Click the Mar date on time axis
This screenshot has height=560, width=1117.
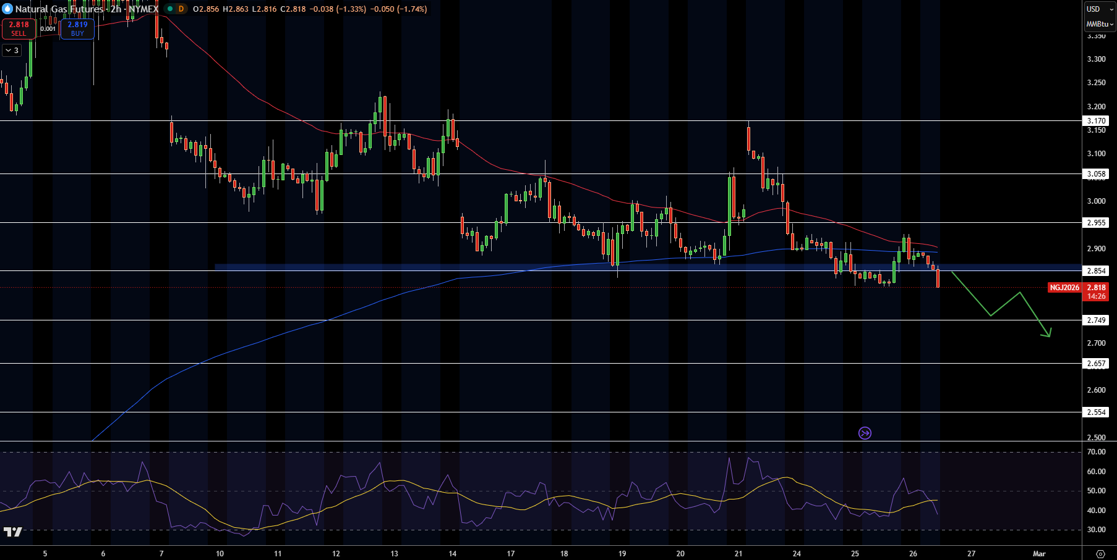tap(1039, 554)
